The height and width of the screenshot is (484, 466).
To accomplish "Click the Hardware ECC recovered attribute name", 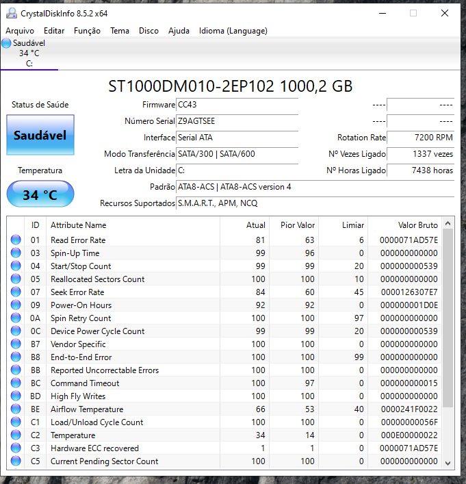I will (94, 448).
